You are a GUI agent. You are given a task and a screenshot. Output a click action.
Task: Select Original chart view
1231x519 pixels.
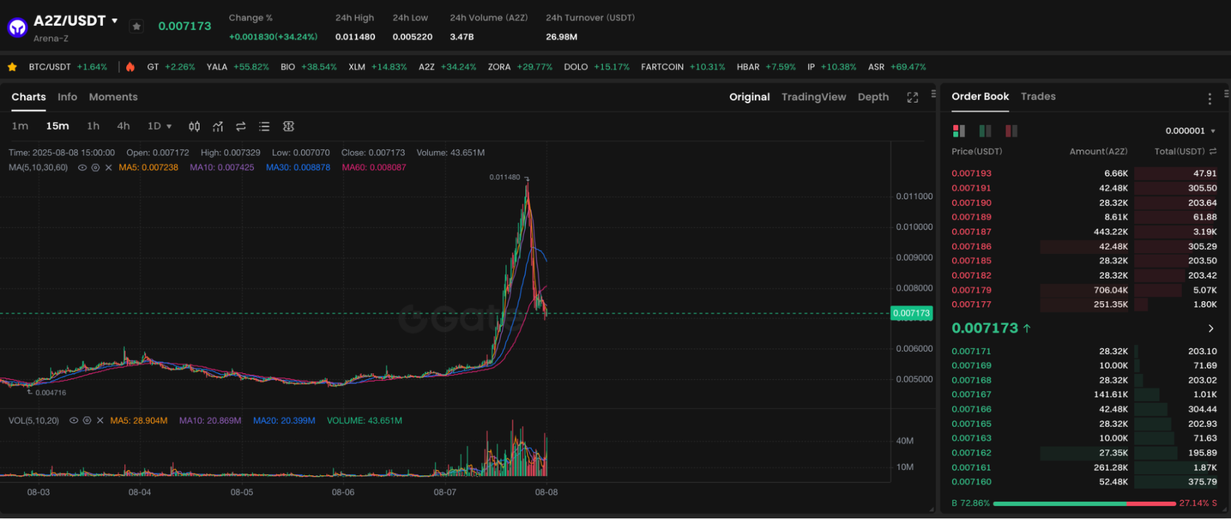[x=749, y=97]
